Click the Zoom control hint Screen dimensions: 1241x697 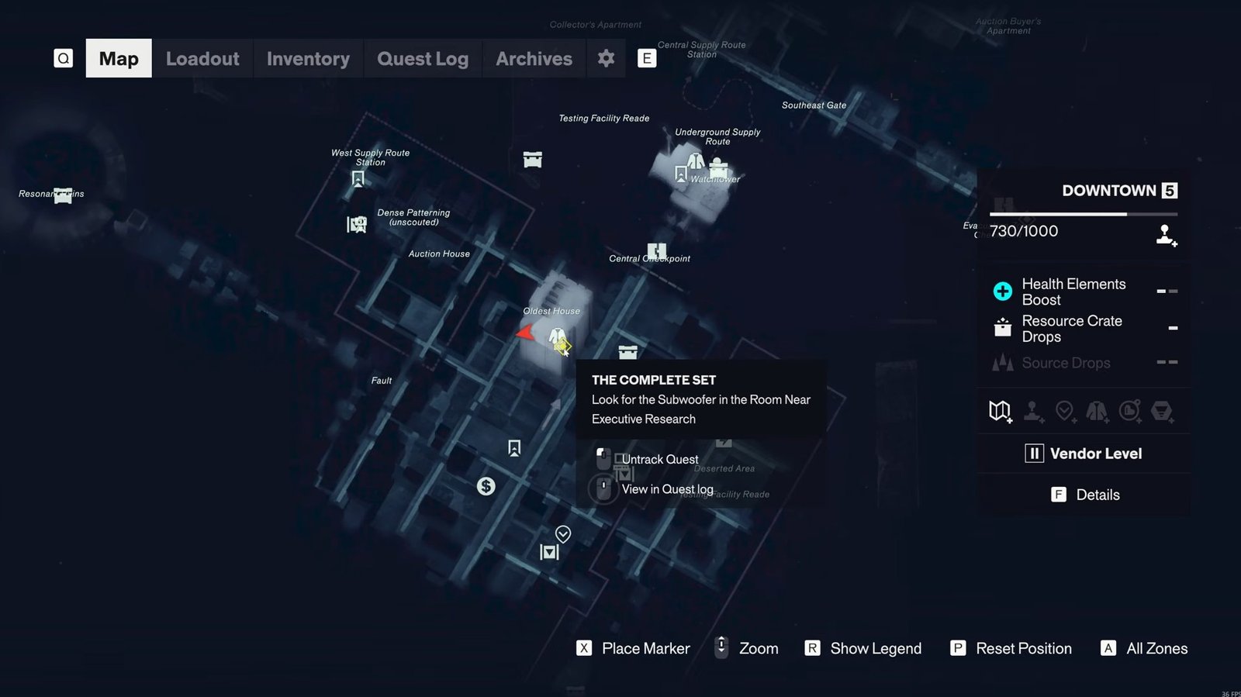point(745,648)
